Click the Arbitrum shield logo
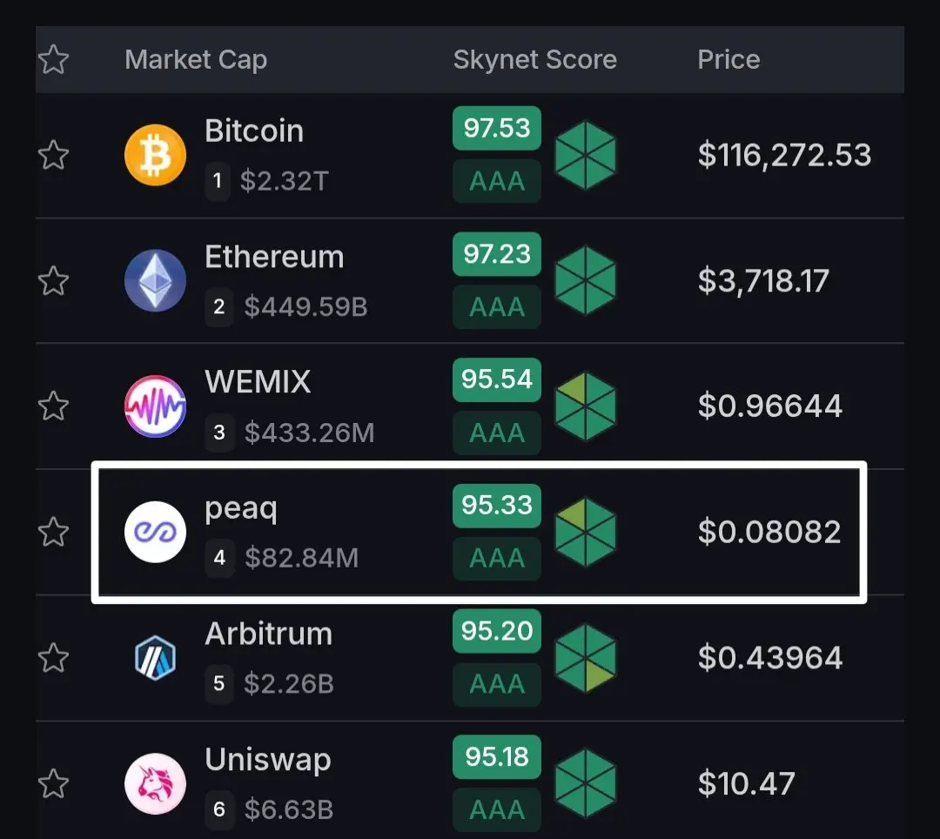The image size is (940, 839). click(155, 658)
